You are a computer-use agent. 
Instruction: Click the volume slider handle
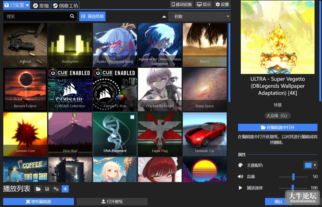293,177
